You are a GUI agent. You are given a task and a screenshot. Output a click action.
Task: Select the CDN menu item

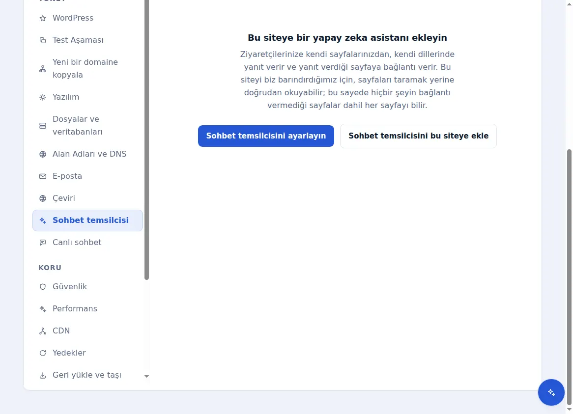coord(87,331)
